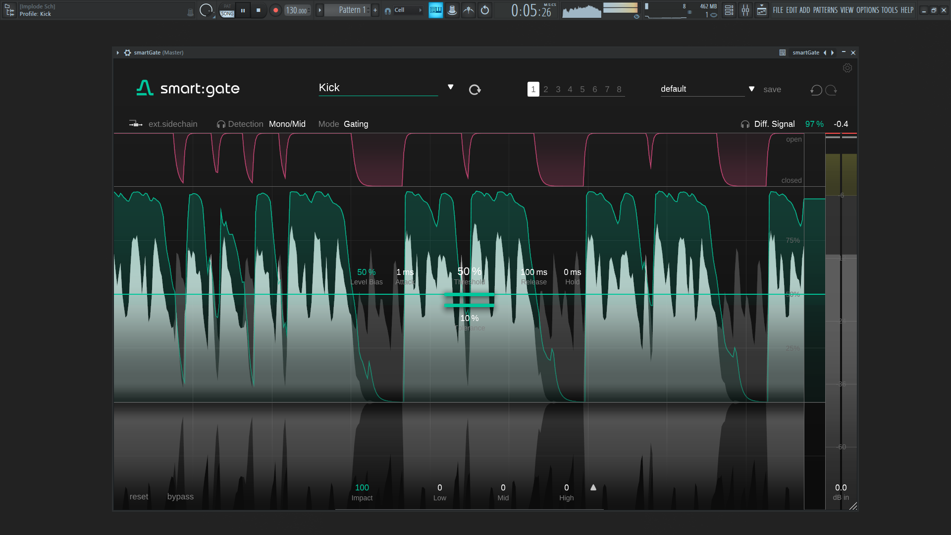The width and height of the screenshot is (951, 535).
Task: Open the VIEW menu
Action: coord(847,10)
